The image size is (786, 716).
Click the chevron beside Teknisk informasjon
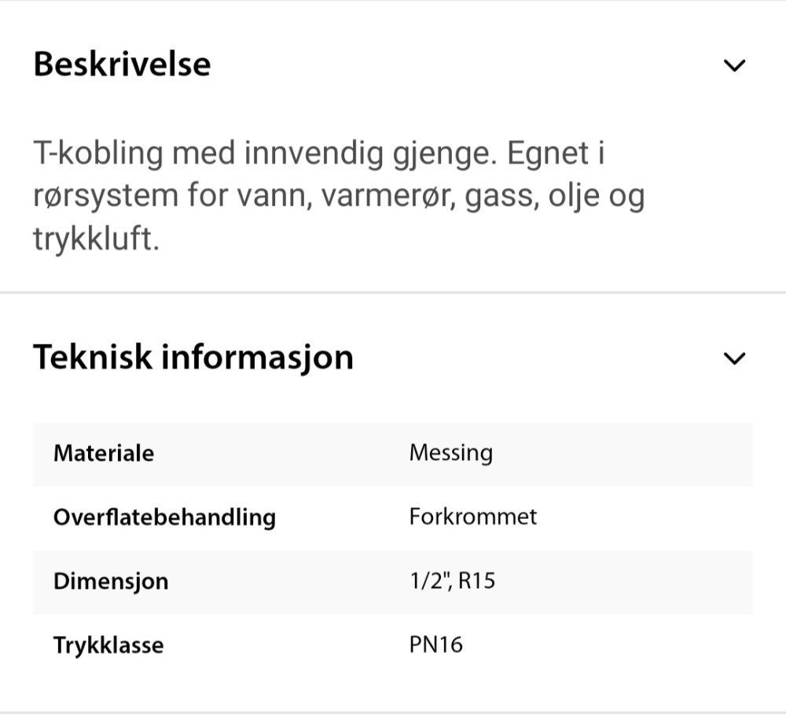click(734, 357)
